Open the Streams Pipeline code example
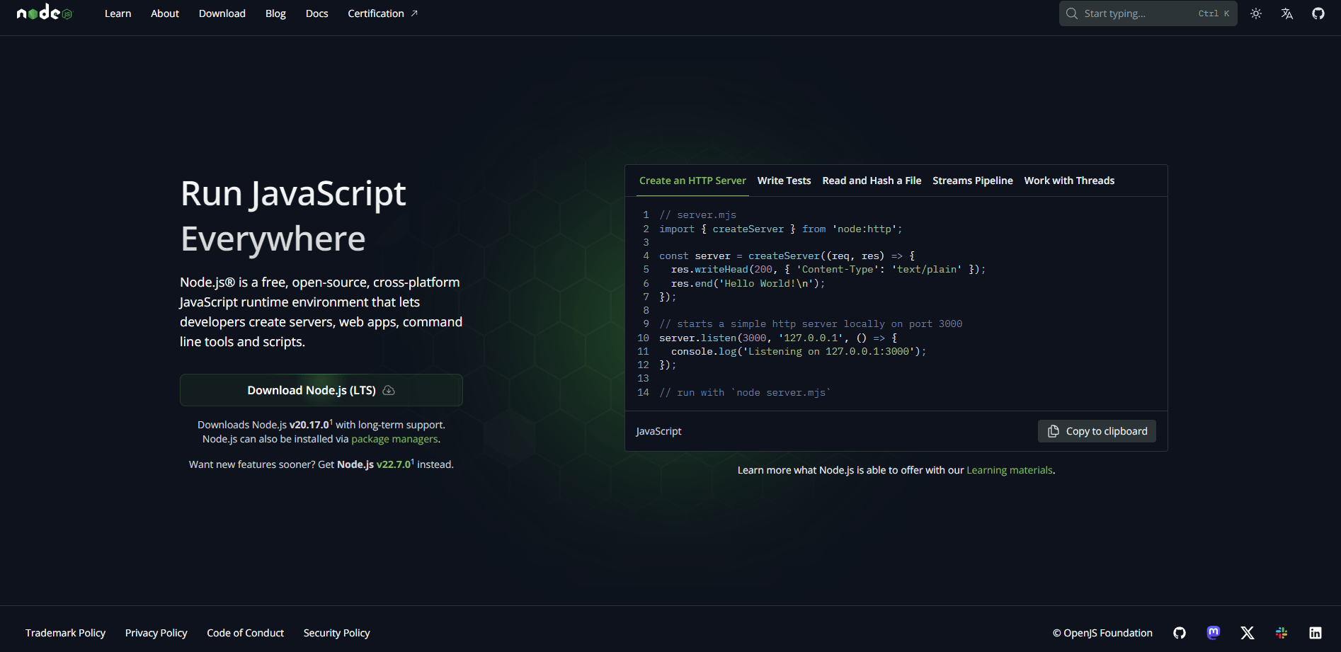 [972, 181]
